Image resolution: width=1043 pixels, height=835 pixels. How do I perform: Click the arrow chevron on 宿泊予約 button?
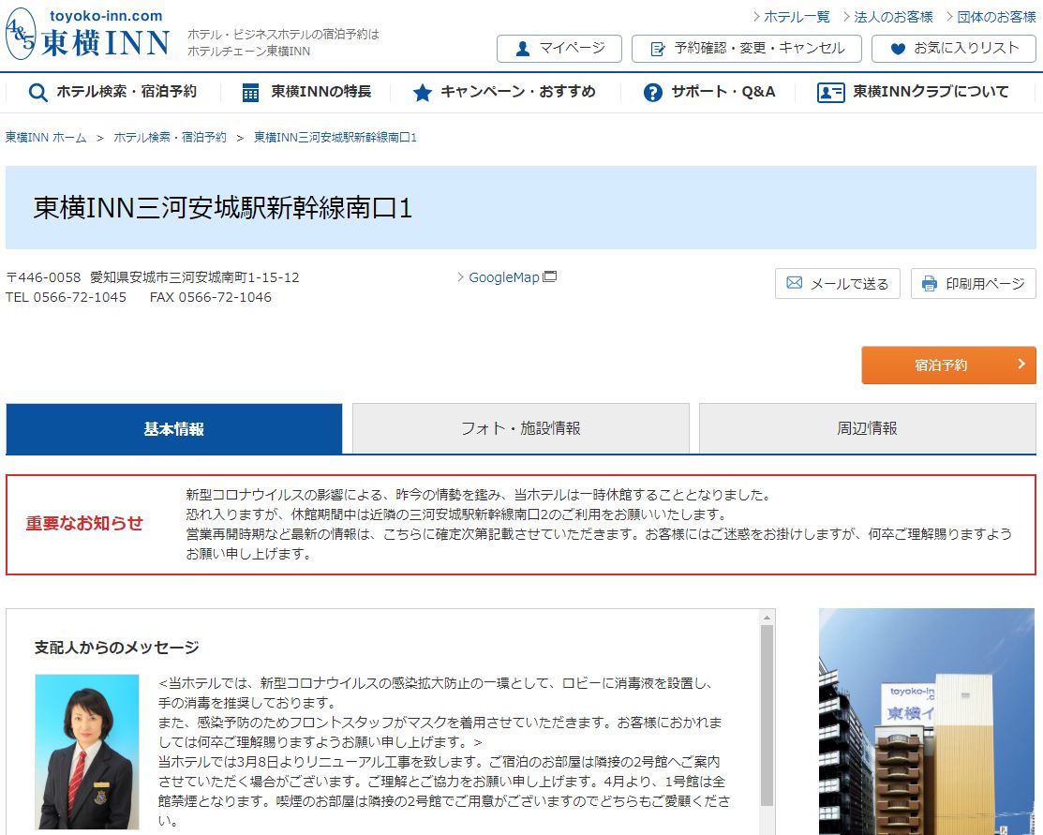tap(1021, 364)
